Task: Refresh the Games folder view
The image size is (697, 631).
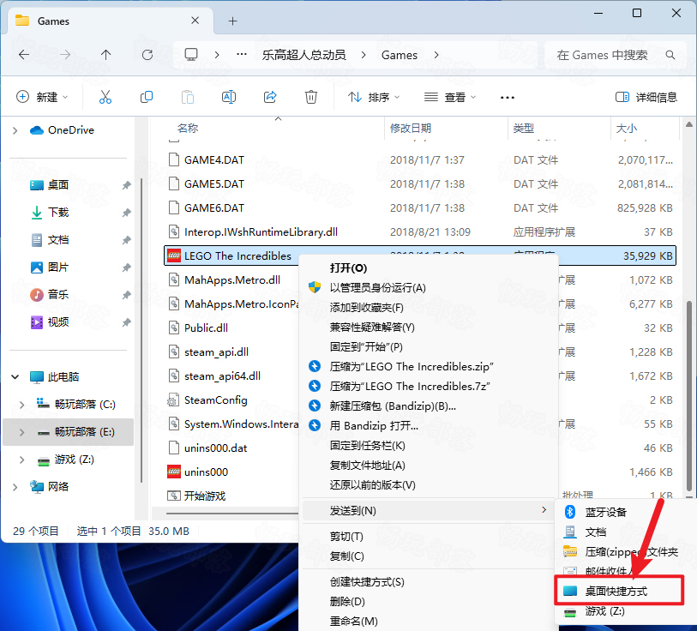Action: tap(147, 55)
